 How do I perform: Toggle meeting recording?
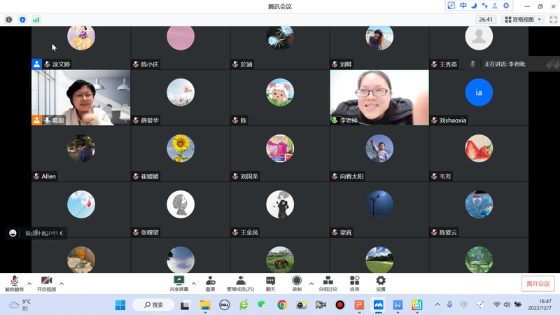coord(297,281)
